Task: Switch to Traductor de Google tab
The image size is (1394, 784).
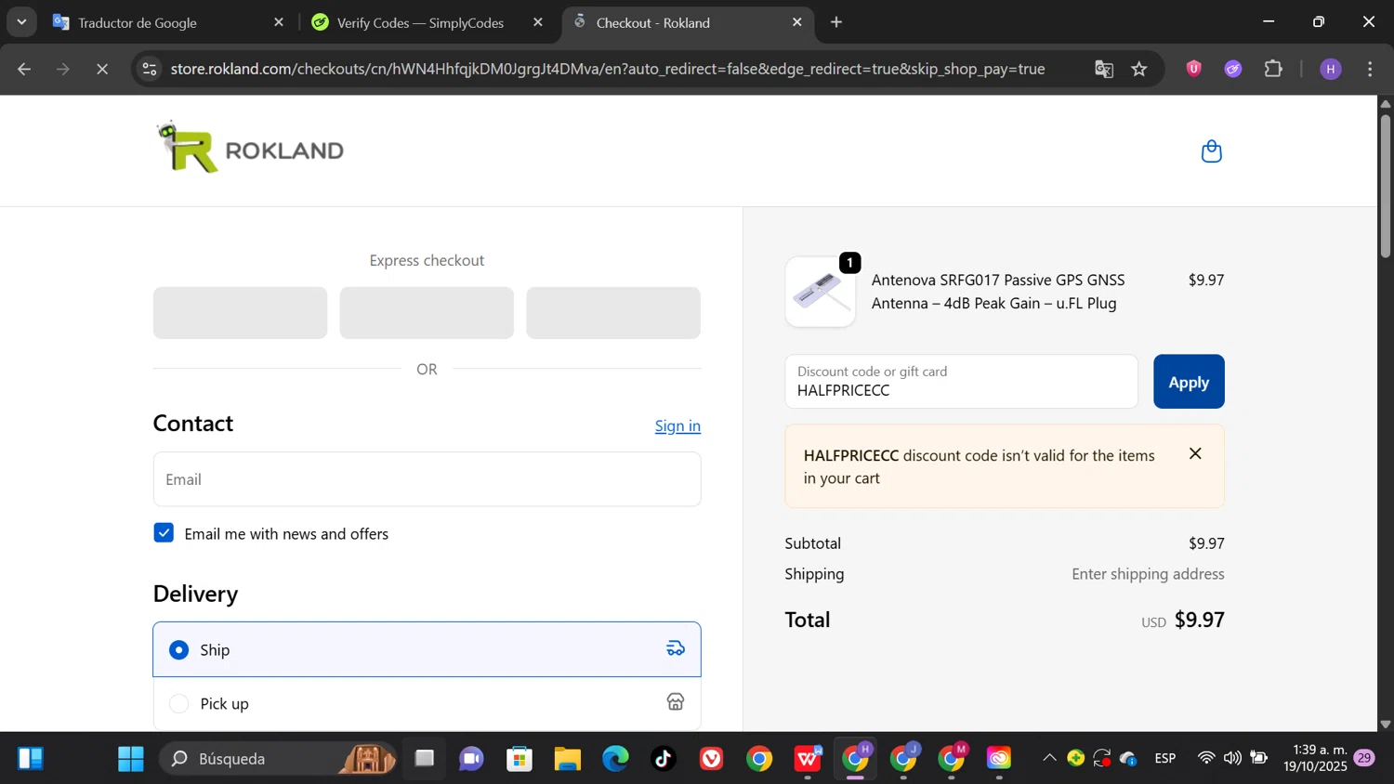Action: [167, 22]
